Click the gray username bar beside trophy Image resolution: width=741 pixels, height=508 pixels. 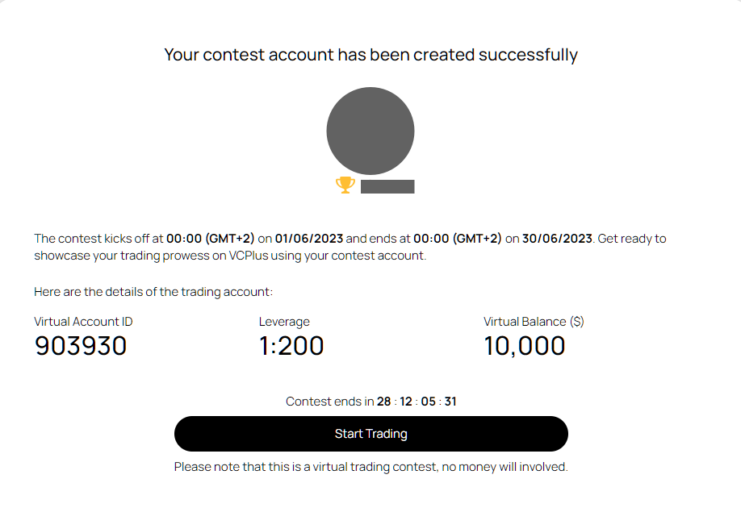pos(387,187)
